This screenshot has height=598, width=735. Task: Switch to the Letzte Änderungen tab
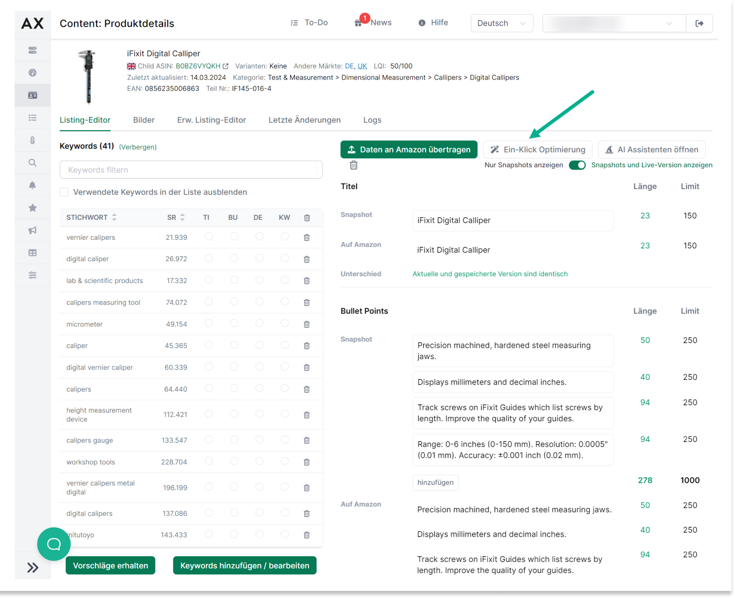(x=305, y=120)
